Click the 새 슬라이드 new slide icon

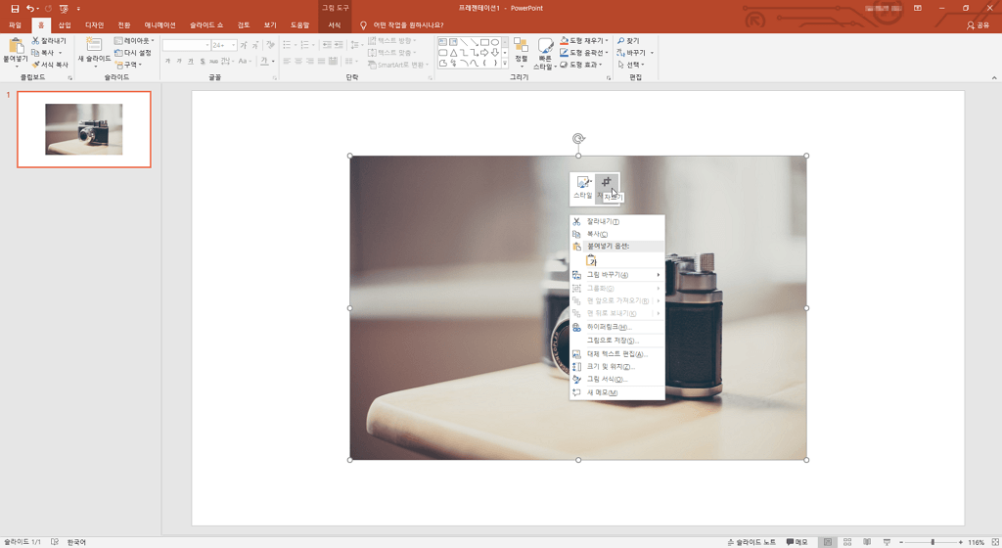tap(94, 45)
